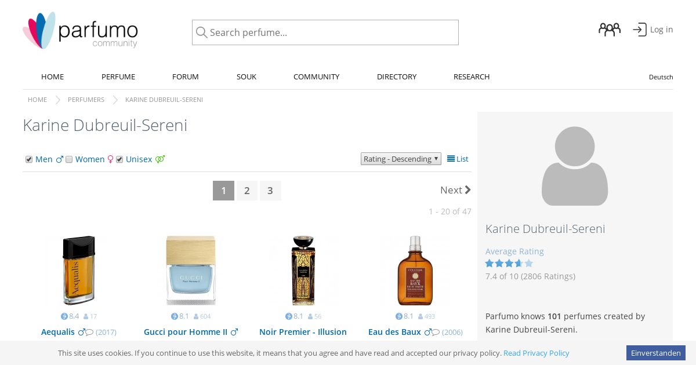Go to HOME breadcrumb
This screenshot has height=365, width=696.
37,100
